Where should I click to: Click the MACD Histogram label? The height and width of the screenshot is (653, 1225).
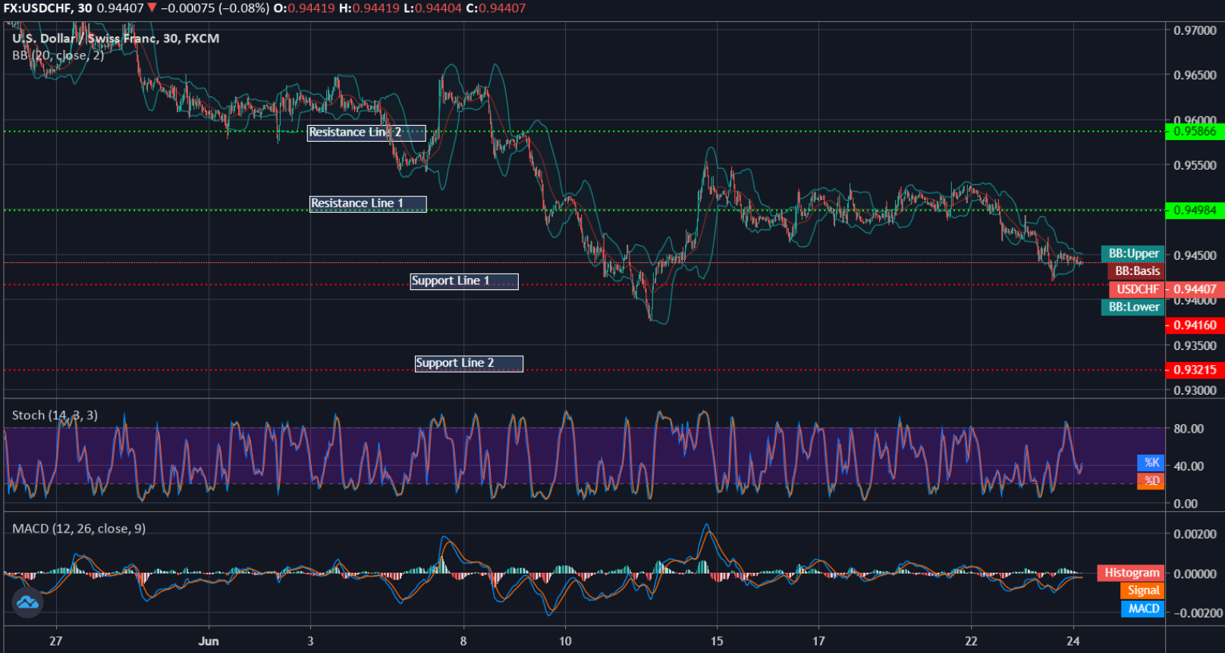coord(1131,573)
